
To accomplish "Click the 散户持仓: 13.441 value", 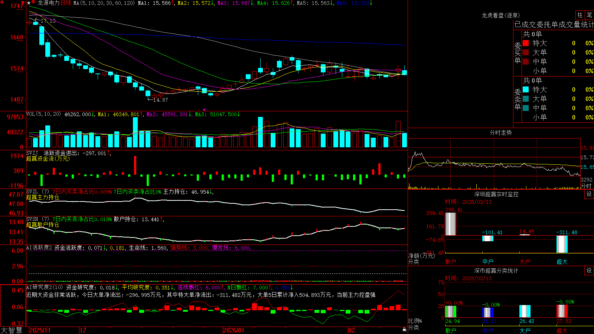I will coord(139,219).
